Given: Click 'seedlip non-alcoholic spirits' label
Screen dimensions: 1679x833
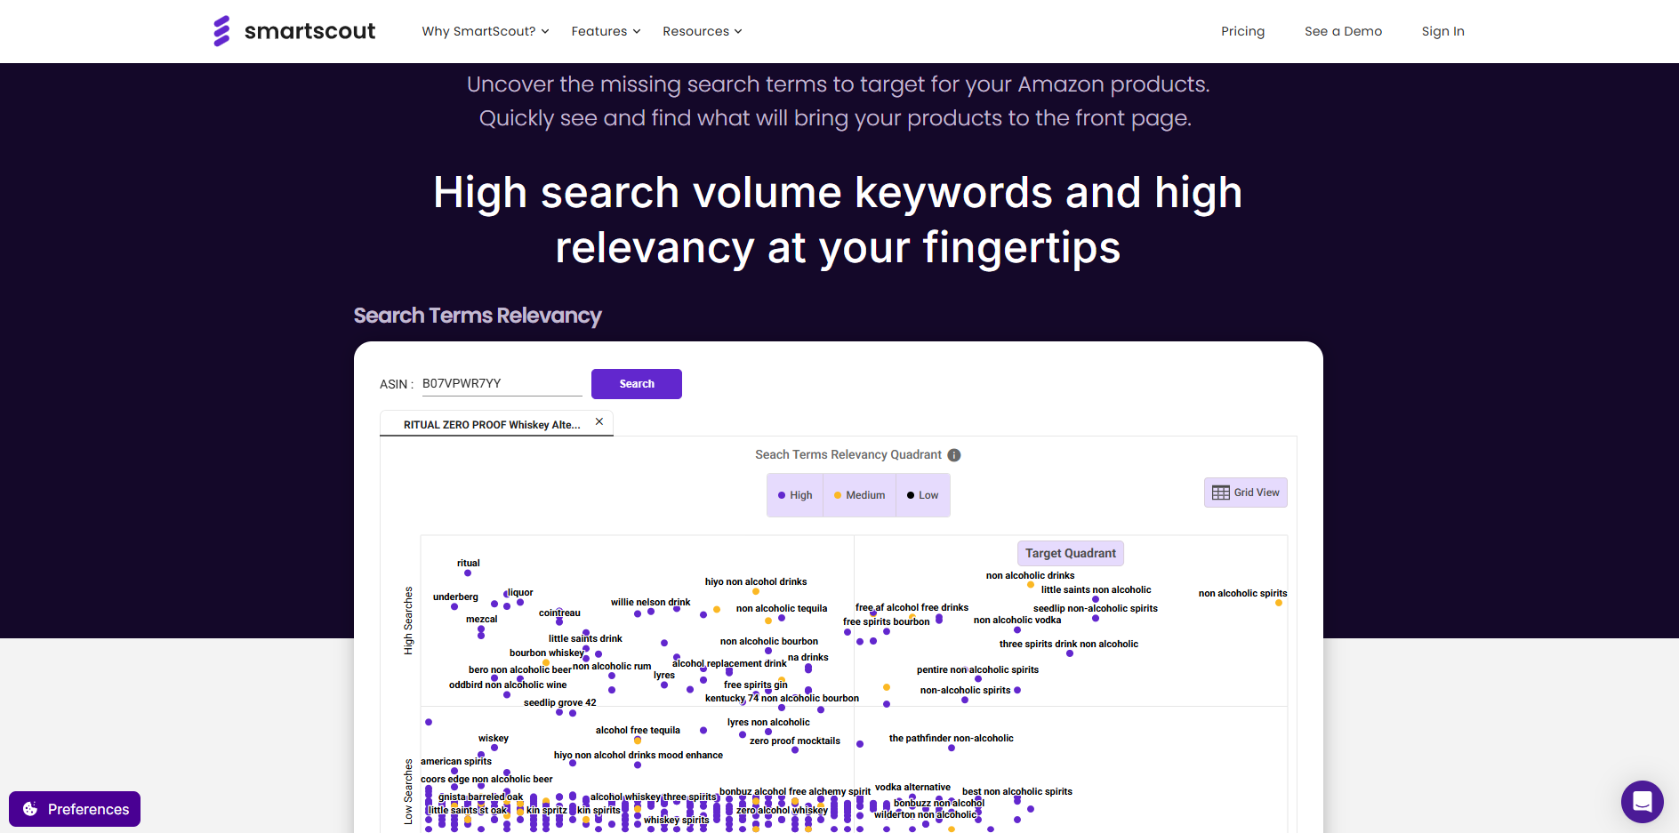Looking at the screenshot, I should click(1095, 608).
